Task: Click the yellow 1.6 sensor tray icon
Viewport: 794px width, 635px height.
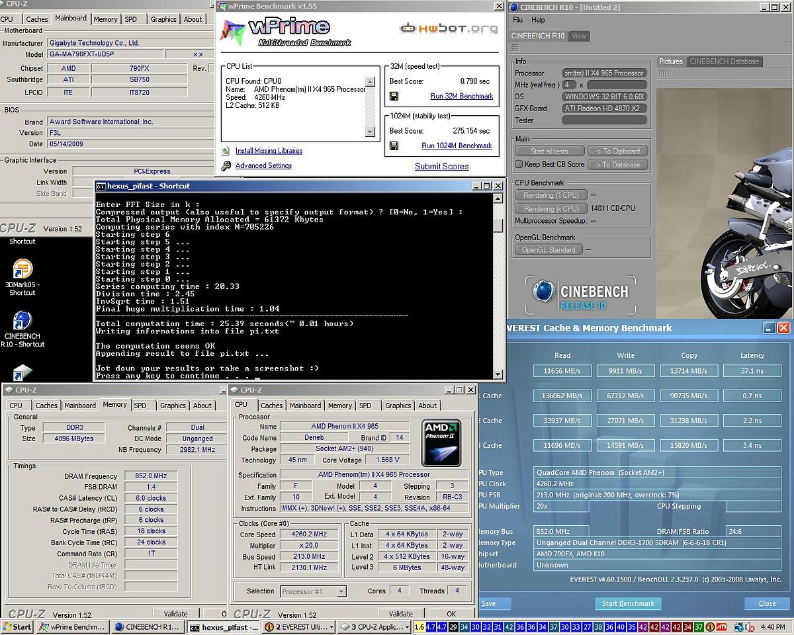Action: point(419,626)
